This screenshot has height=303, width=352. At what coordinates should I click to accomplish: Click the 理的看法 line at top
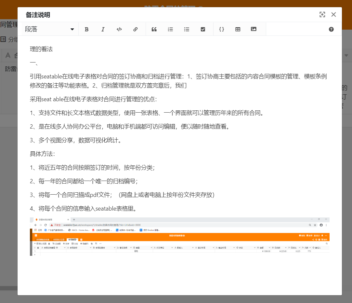tap(41, 49)
